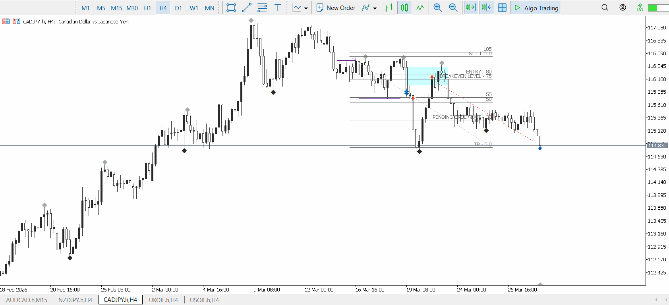Click the 19 Mar 08:00 time label

420,290
